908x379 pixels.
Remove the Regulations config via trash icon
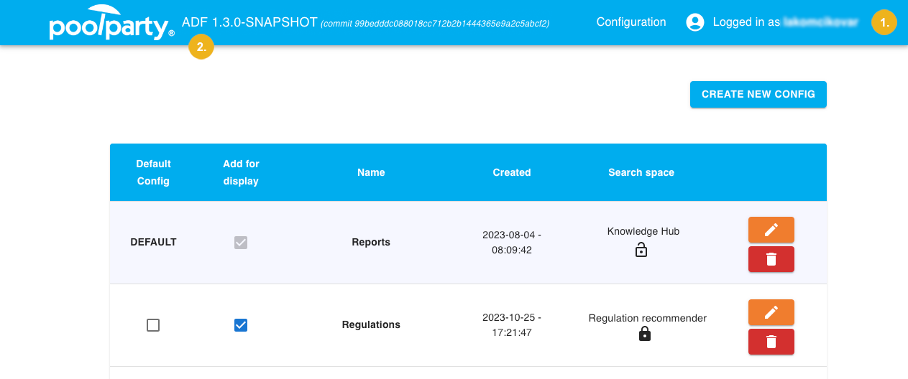coord(771,342)
